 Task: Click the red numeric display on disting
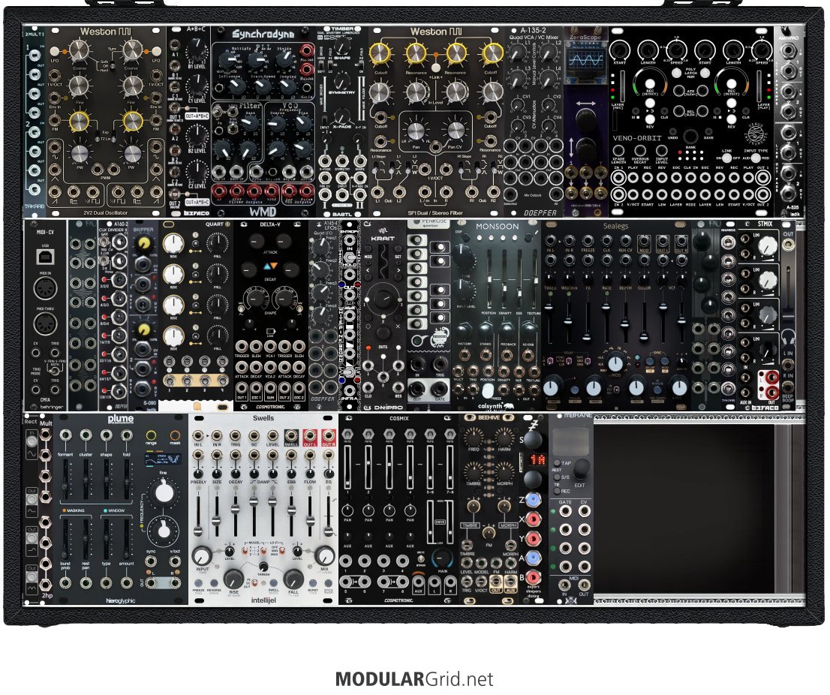(x=538, y=459)
